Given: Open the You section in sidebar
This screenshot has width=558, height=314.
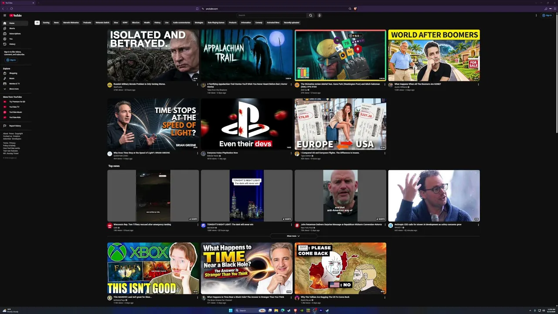Looking at the screenshot, I should click(x=14, y=39).
